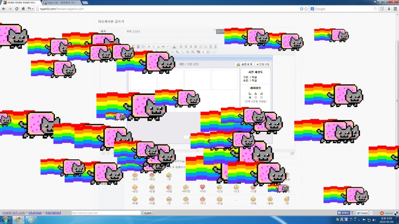Align text right in the editor
This screenshot has width=399, height=224.
click(191, 46)
